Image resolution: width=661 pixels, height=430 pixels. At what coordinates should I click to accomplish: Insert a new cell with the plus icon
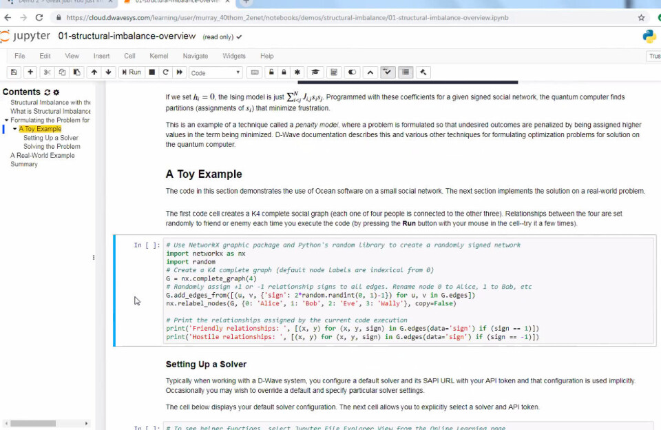click(30, 72)
